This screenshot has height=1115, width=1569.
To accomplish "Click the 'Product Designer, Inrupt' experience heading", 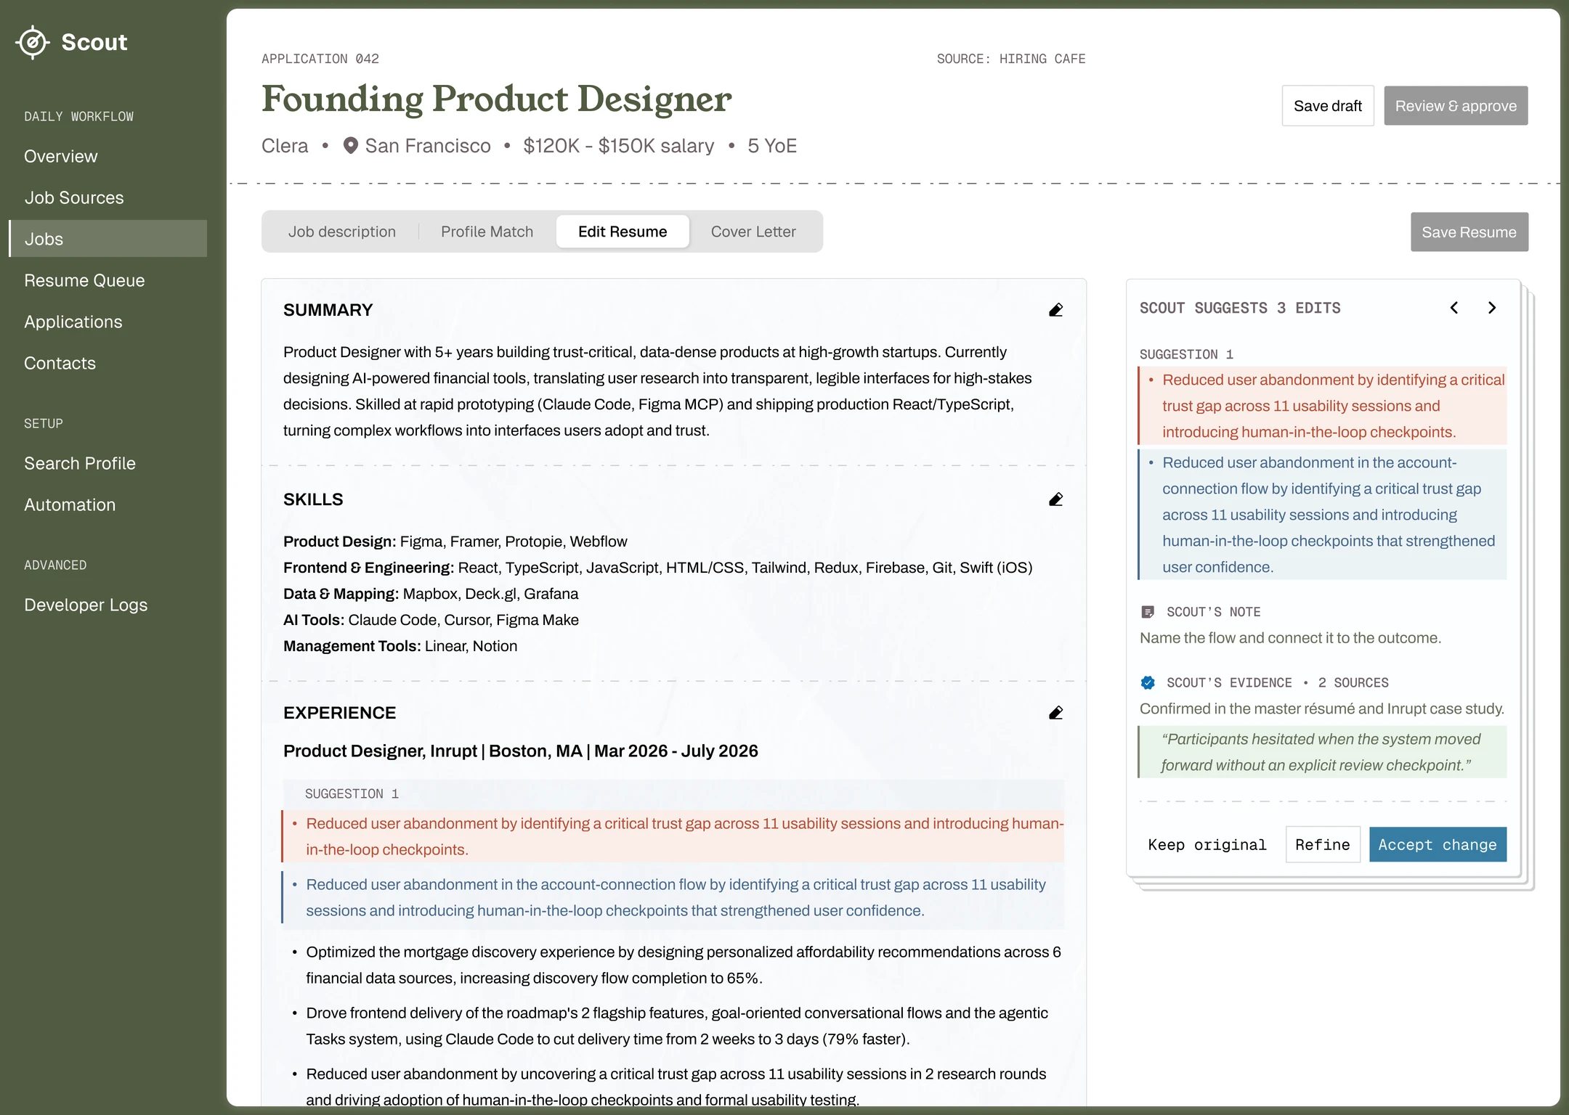I will (x=520, y=751).
